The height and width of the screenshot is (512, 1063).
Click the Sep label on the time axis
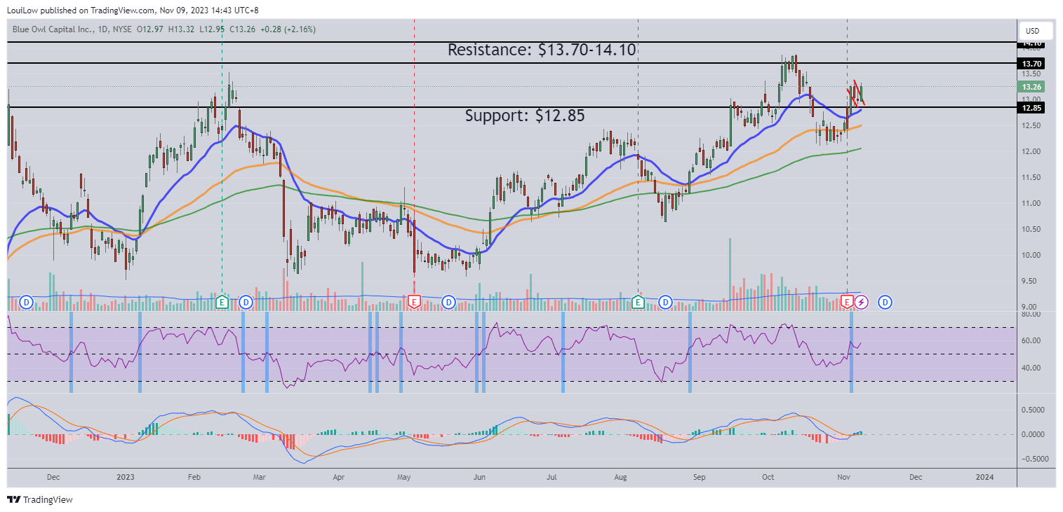coord(700,477)
